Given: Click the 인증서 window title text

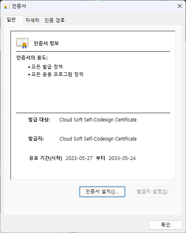Looking at the screenshot, I should 19,6.
